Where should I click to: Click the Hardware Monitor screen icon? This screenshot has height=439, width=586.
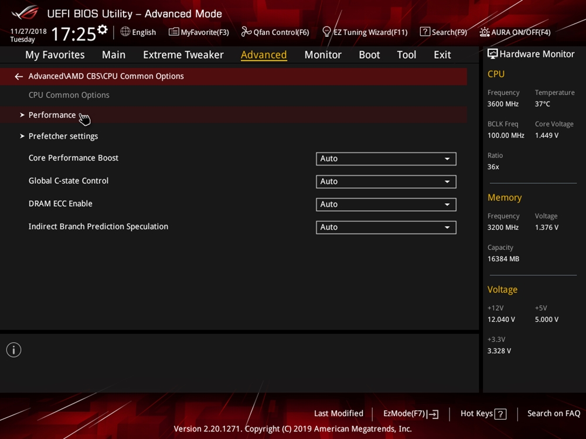[x=493, y=54]
